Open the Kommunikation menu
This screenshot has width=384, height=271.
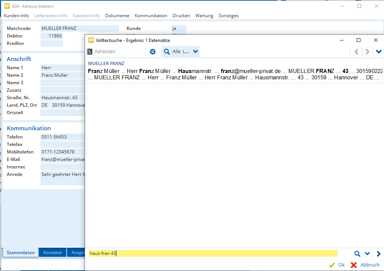[151, 16]
